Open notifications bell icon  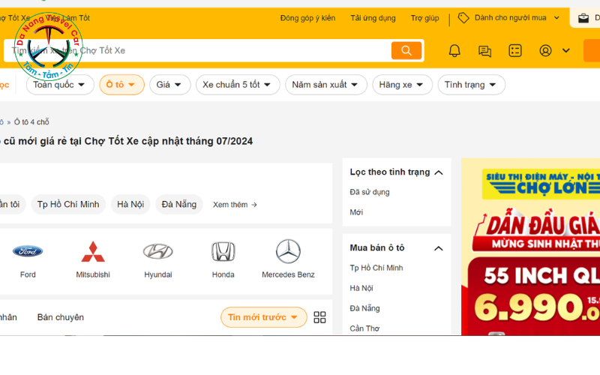[454, 50]
